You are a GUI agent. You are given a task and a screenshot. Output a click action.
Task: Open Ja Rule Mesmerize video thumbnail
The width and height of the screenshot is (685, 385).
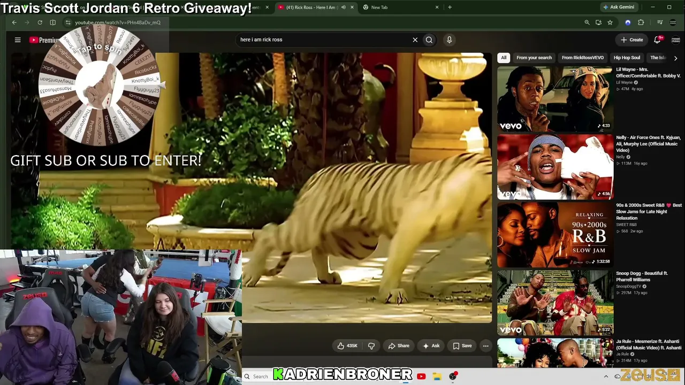tap(555, 353)
